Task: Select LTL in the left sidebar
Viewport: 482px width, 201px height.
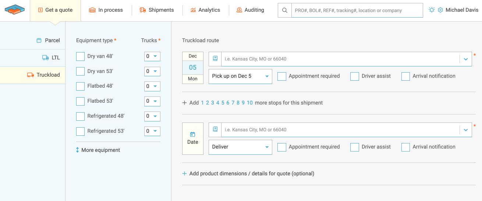Action: [x=51, y=58]
